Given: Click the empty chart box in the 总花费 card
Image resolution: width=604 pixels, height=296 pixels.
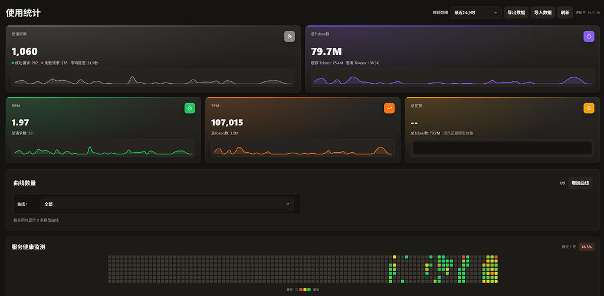Looking at the screenshot, I should coord(503,148).
